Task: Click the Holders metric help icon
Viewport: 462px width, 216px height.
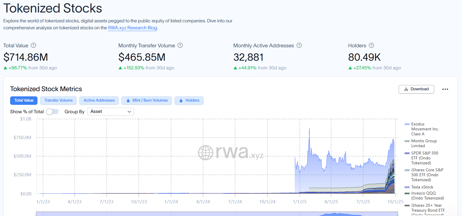Action: (x=371, y=45)
